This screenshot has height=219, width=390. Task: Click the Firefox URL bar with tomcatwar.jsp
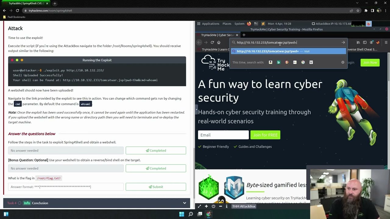[x=288, y=43]
